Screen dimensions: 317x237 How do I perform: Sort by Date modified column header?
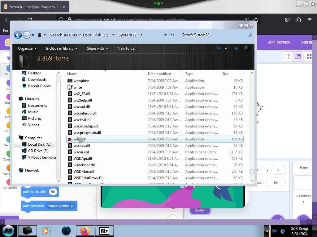[159, 73]
